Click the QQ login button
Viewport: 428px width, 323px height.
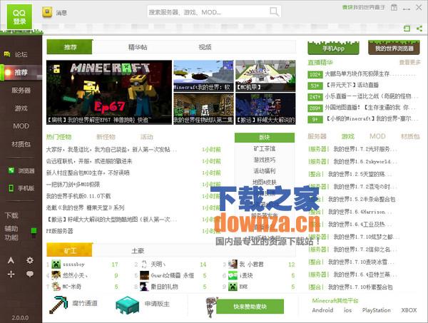[x=19, y=17]
